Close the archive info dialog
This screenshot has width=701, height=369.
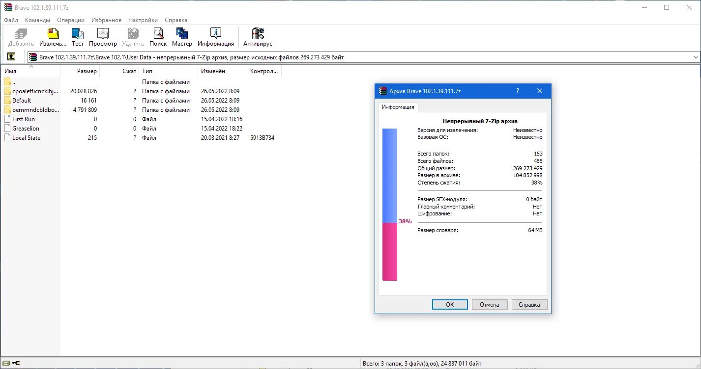[x=540, y=91]
